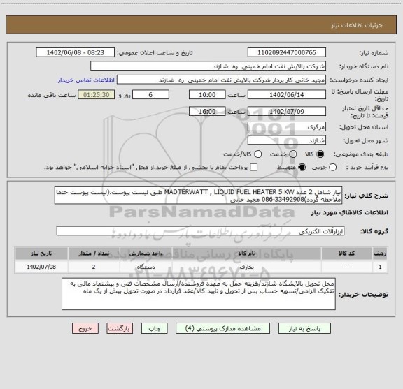Click the need number field 1102092447000765
The height and width of the screenshot is (389, 403).
(287, 52)
